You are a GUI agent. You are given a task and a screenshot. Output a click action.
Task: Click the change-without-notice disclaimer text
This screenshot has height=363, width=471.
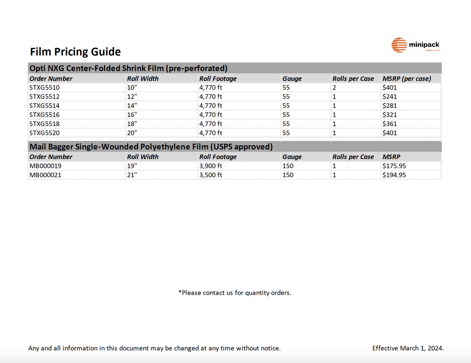click(x=154, y=348)
